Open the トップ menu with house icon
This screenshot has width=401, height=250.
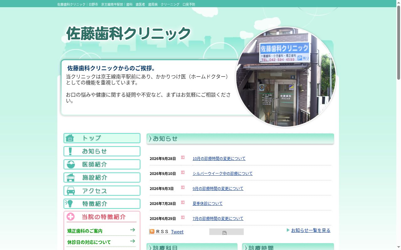click(102, 138)
